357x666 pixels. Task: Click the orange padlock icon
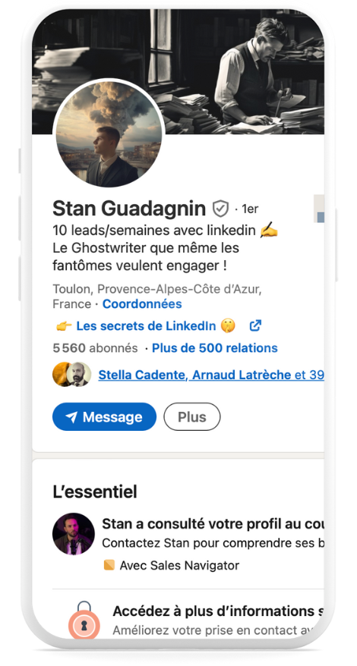[84, 620]
